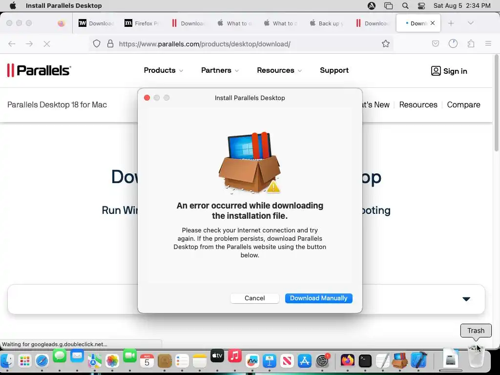Stop loading the current page

(x=47, y=43)
